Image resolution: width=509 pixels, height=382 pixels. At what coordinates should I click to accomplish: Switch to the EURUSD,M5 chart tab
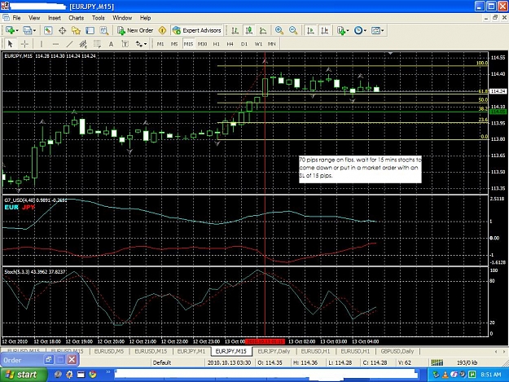[109, 351]
